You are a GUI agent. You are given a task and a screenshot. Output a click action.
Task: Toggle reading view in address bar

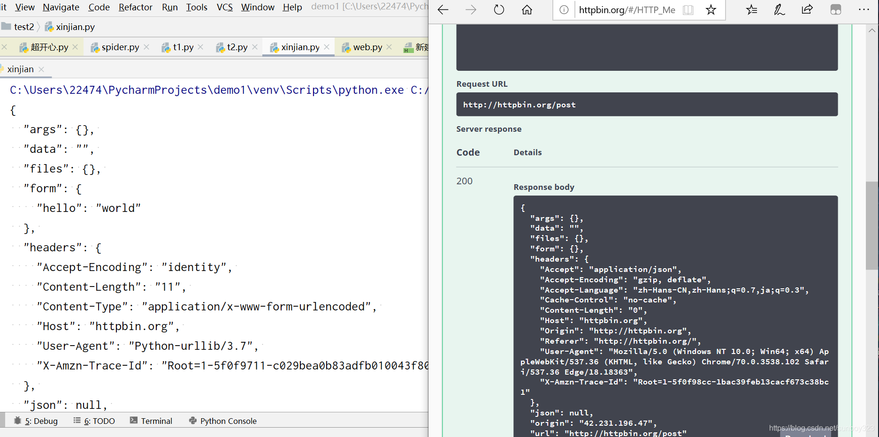point(688,10)
